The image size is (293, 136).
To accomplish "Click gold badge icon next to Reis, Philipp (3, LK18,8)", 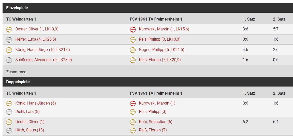I will 133,40.
